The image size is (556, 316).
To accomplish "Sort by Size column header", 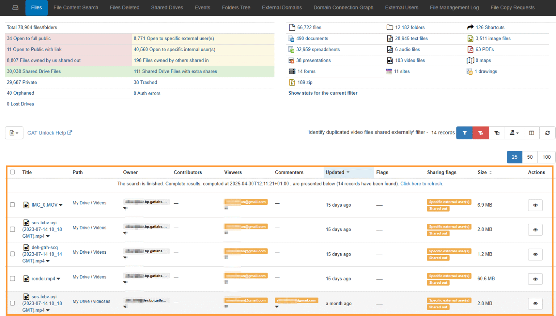I will 485,172.
